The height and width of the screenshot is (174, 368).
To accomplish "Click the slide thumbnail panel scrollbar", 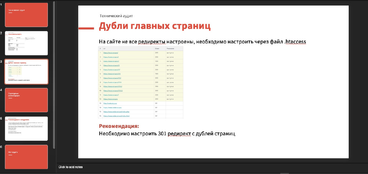I will click(x=54, y=75).
